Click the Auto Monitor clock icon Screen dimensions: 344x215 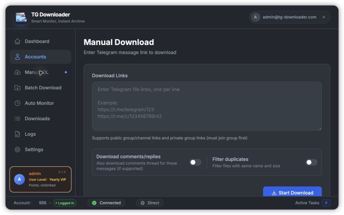coord(17,103)
